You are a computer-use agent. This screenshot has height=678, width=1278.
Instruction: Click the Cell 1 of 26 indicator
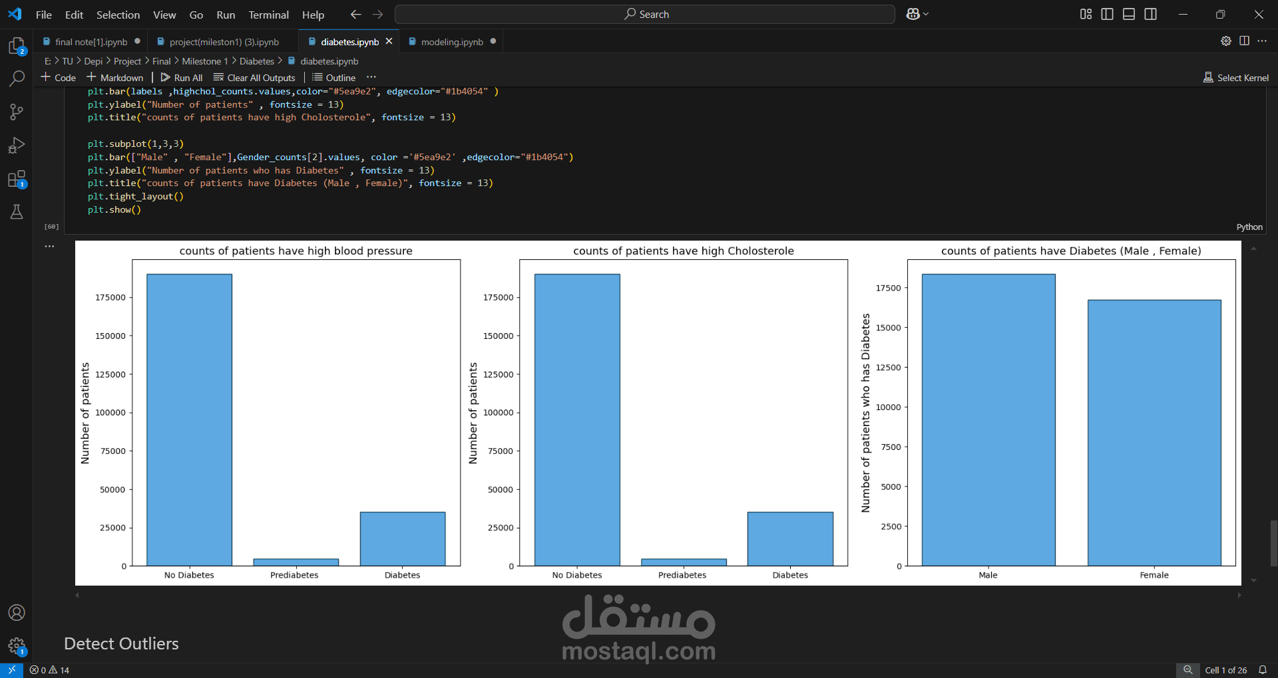tap(1225, 670)
